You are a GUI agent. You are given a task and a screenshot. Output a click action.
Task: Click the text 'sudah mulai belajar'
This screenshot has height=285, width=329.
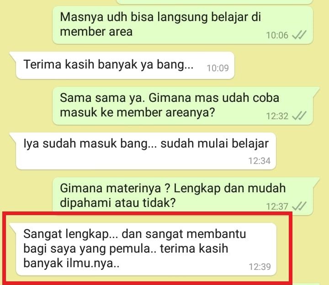click(x=214, y=144)
